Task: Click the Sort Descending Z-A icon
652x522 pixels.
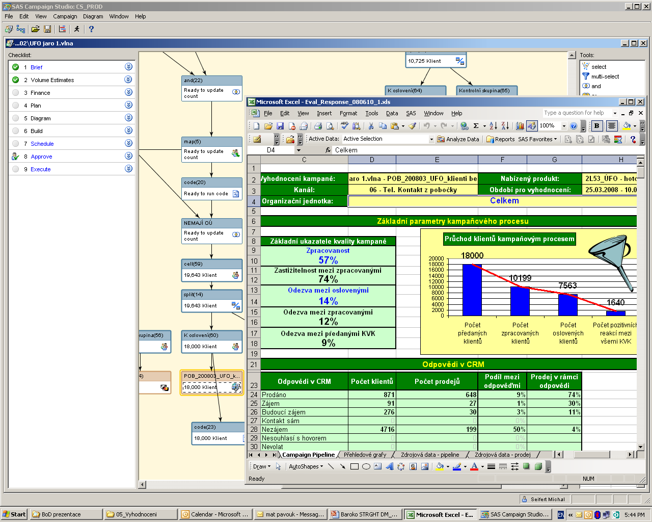Action: [505, 126]
